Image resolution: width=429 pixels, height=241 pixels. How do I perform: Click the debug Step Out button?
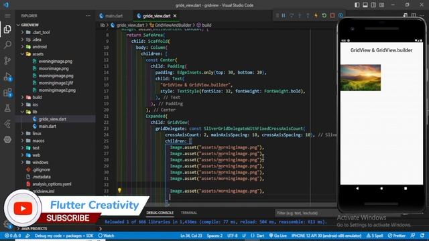point(308,15)
